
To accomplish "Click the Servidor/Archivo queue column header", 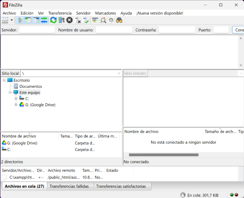I will [18, 170].
